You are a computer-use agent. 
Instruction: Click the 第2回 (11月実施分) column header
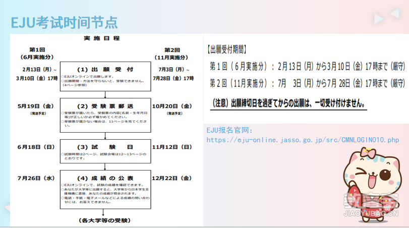172,53
